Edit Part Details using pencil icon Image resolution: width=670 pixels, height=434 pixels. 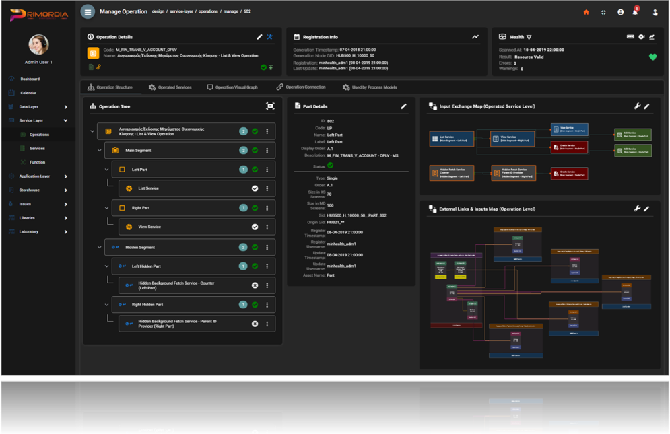click(404, 106)
